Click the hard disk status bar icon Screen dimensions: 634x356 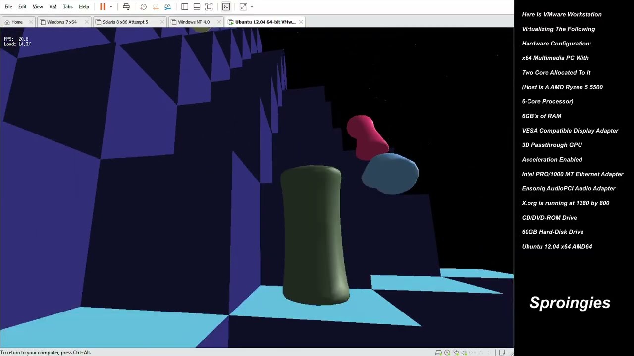click(438, 353)
